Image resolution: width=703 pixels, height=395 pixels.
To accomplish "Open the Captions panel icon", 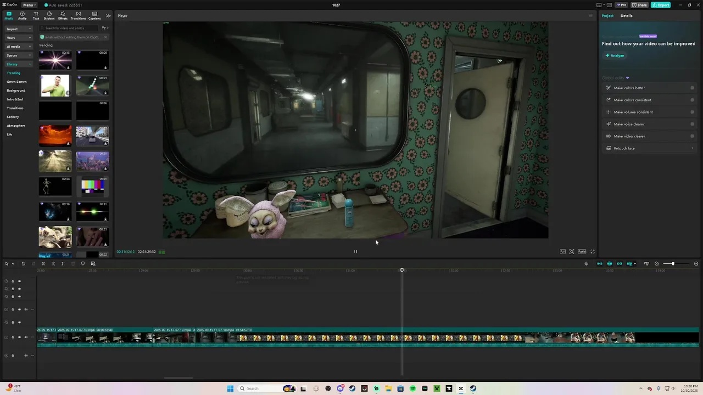I will 94,15.
